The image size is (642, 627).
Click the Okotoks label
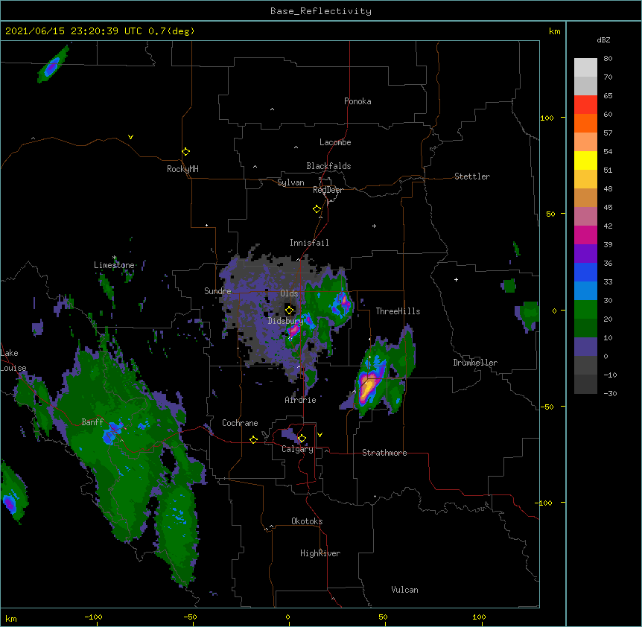point(307,521)
